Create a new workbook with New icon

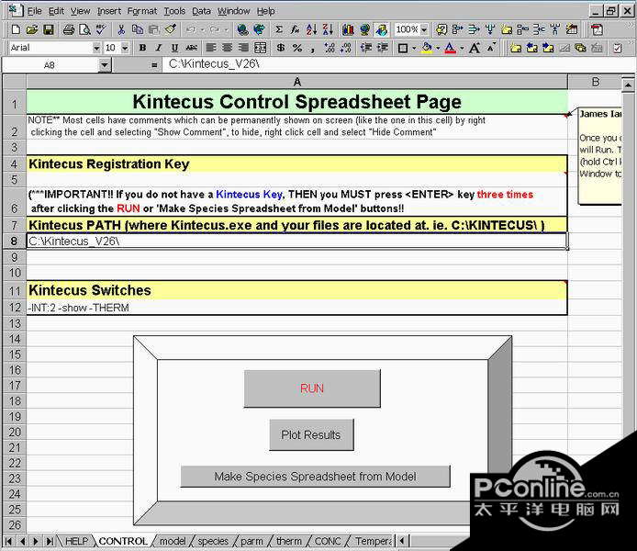pyautogui.click(x=16, y=29)
